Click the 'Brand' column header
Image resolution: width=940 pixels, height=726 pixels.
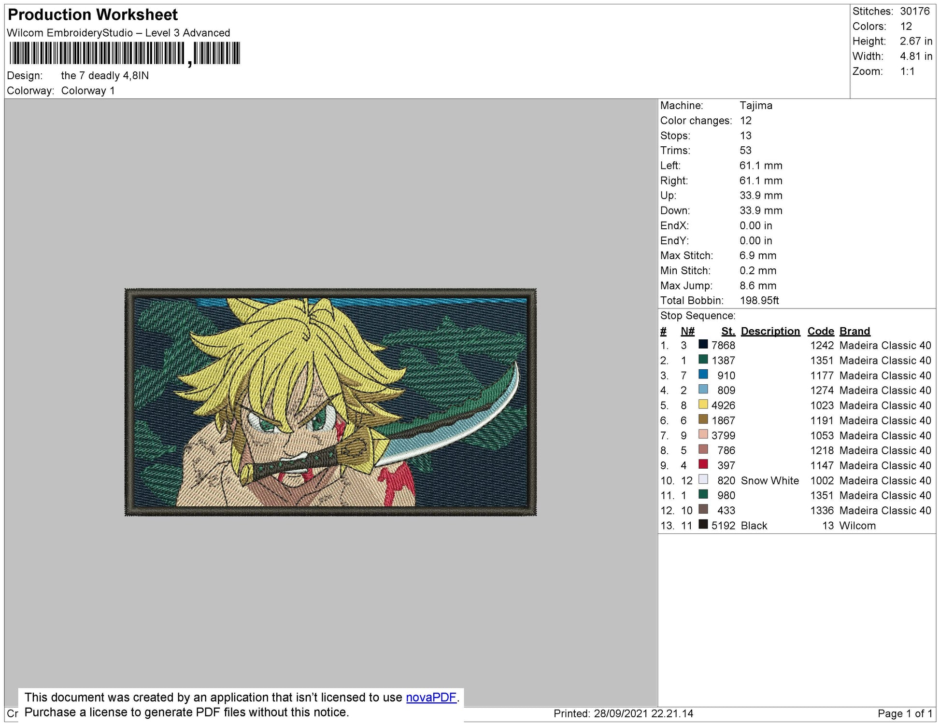coord(855,331)
